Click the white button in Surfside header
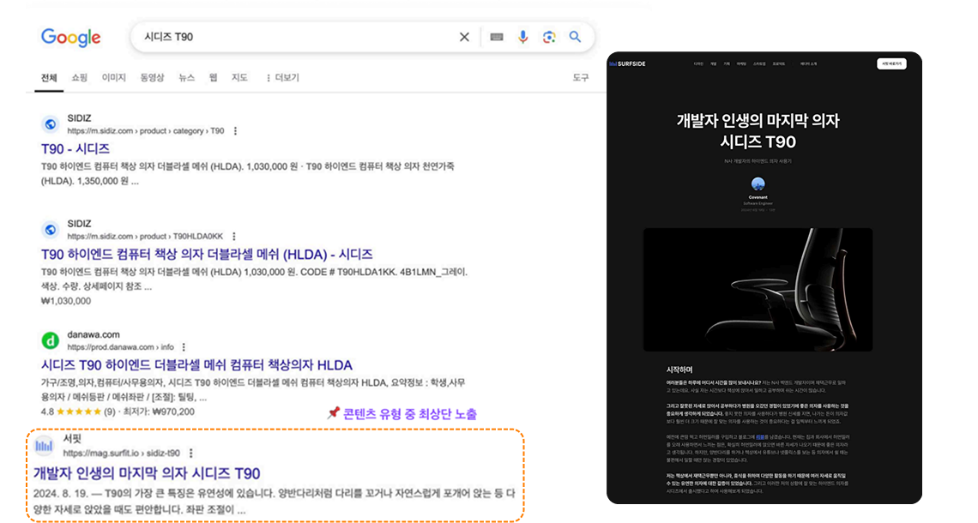This screenshot has width=978, height=523. [x=891, y=63]
